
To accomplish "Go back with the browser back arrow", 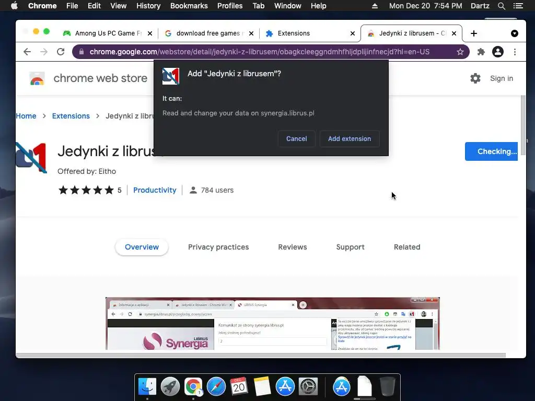I will (27, 52).
